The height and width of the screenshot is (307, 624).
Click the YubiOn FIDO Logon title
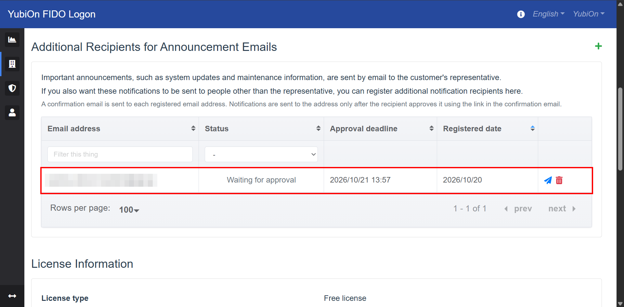[52, 14]
